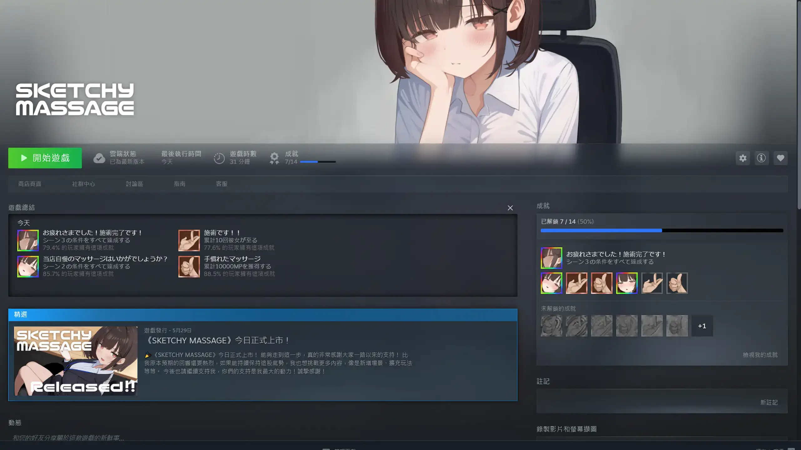Image resolution: width=801 pixels, height=450 pixels.
Task: Click 施術です！！ achievement icon in summary
Action: (x=189, y=240)
